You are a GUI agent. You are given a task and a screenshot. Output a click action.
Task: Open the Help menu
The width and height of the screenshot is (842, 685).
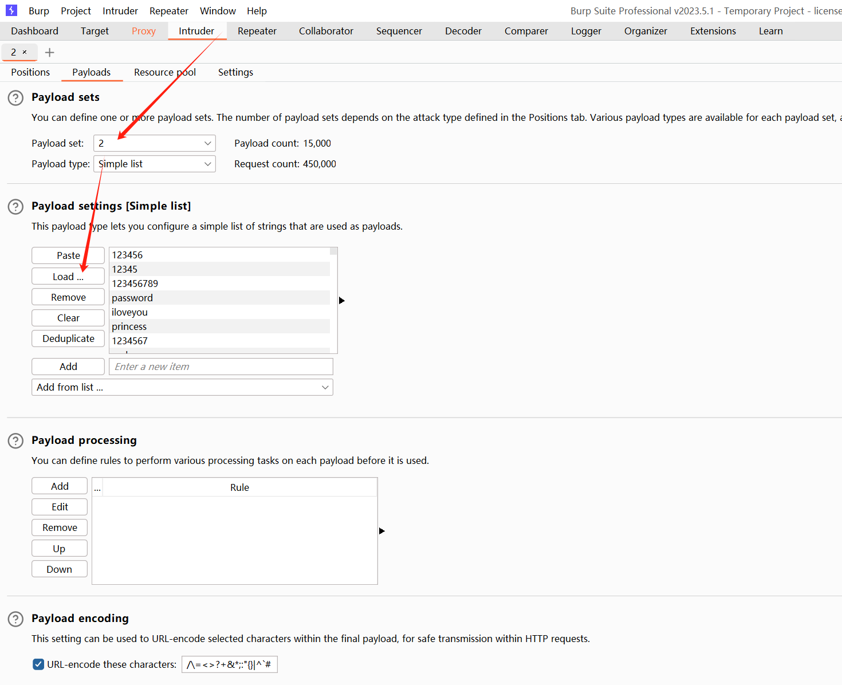(257, 11)
